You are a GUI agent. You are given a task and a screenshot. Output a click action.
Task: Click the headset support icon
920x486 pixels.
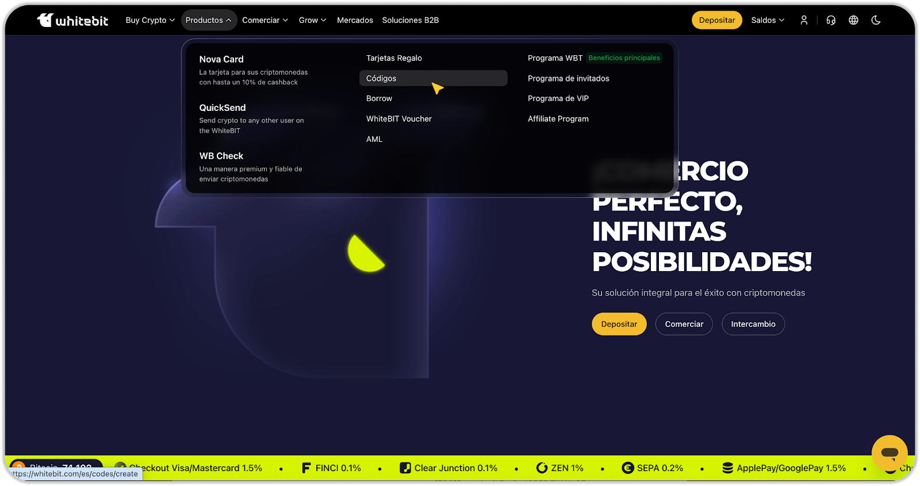pyautogui.click(x=831, y=20)
